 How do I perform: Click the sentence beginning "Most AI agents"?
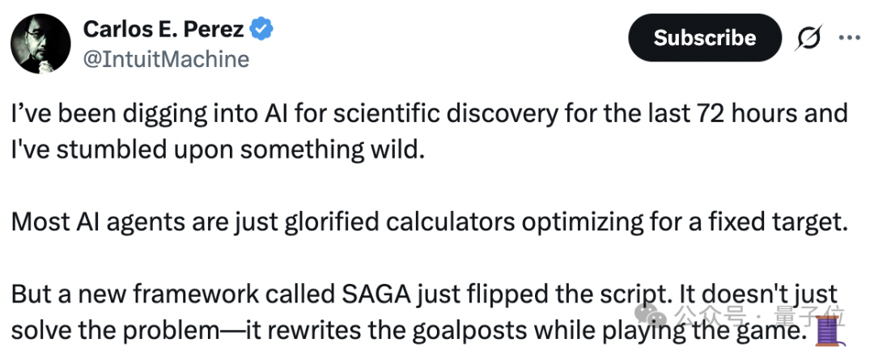[429, 222]
